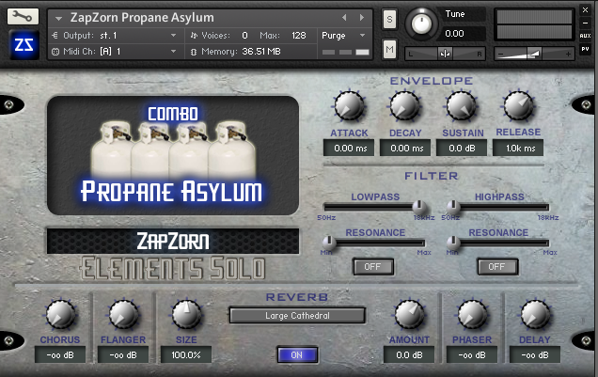
Task: Click the Phaser value -oo dB
Action: tap(472, 354)
